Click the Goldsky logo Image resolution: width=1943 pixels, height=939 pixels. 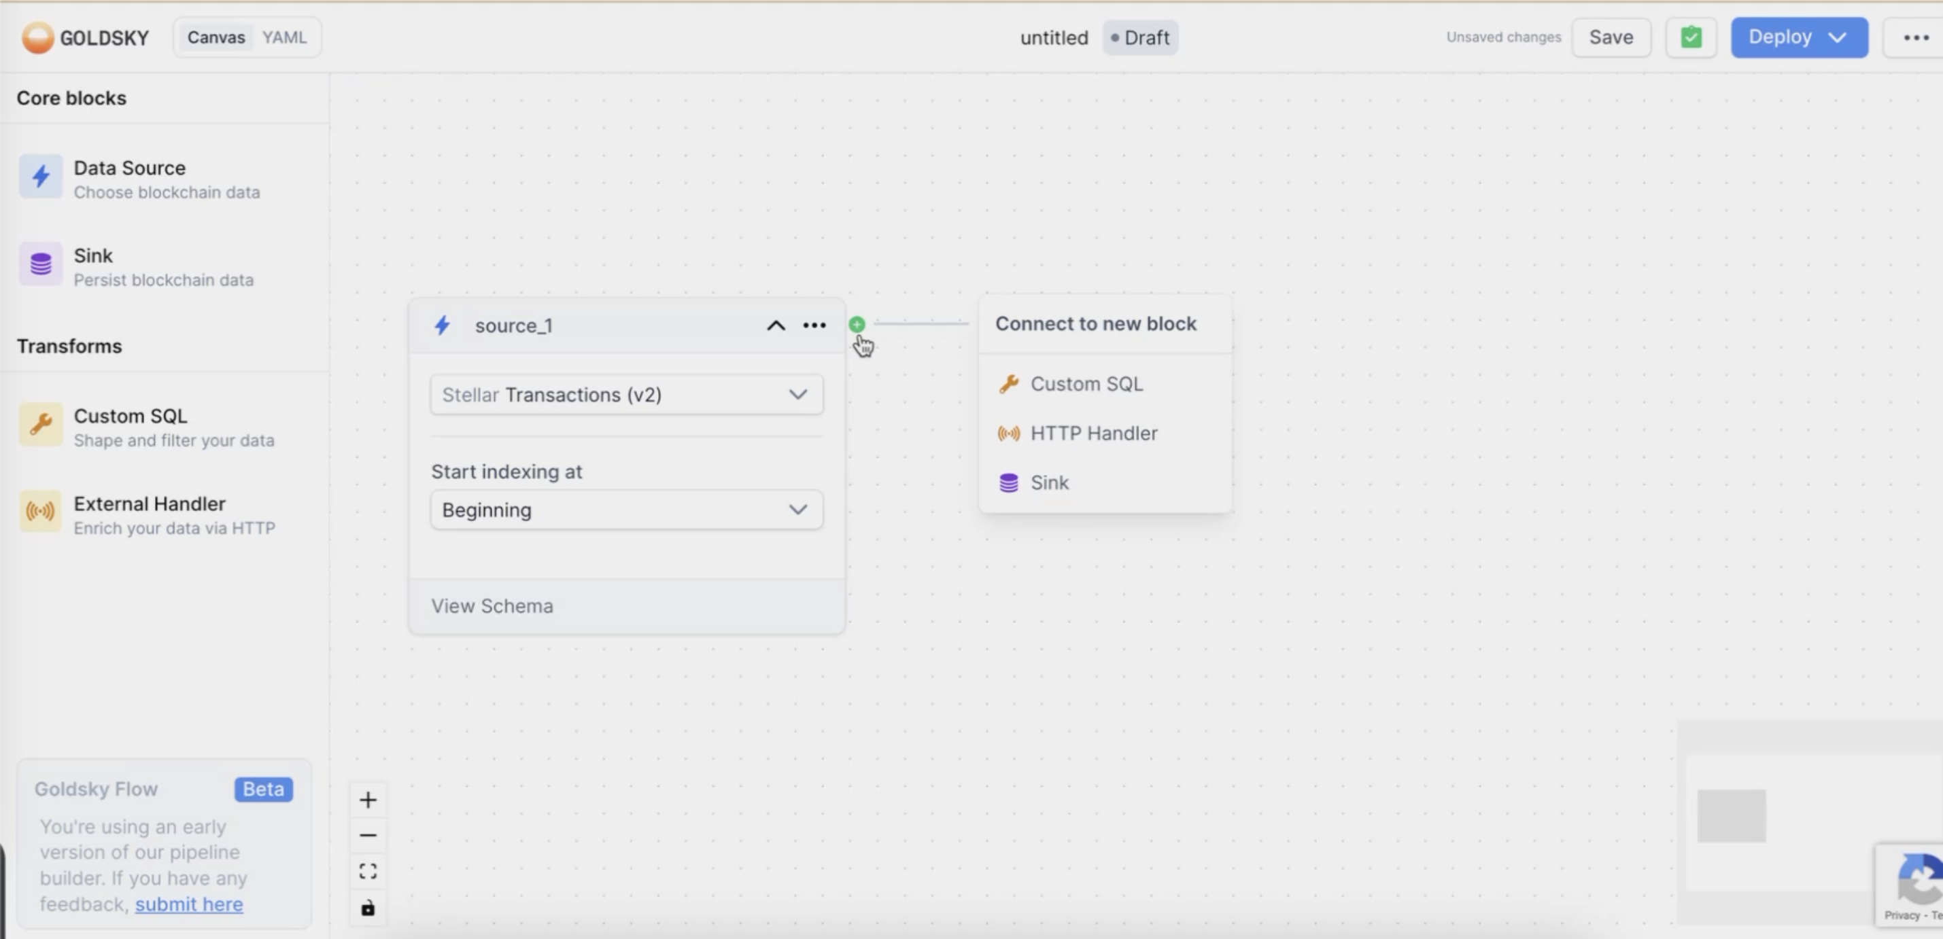point(36,37)
